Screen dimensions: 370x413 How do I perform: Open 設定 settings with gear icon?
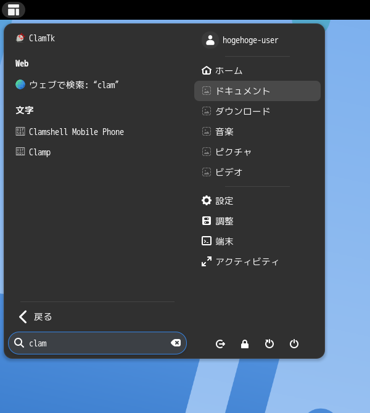pyautogui.click(x=257, y=201)
